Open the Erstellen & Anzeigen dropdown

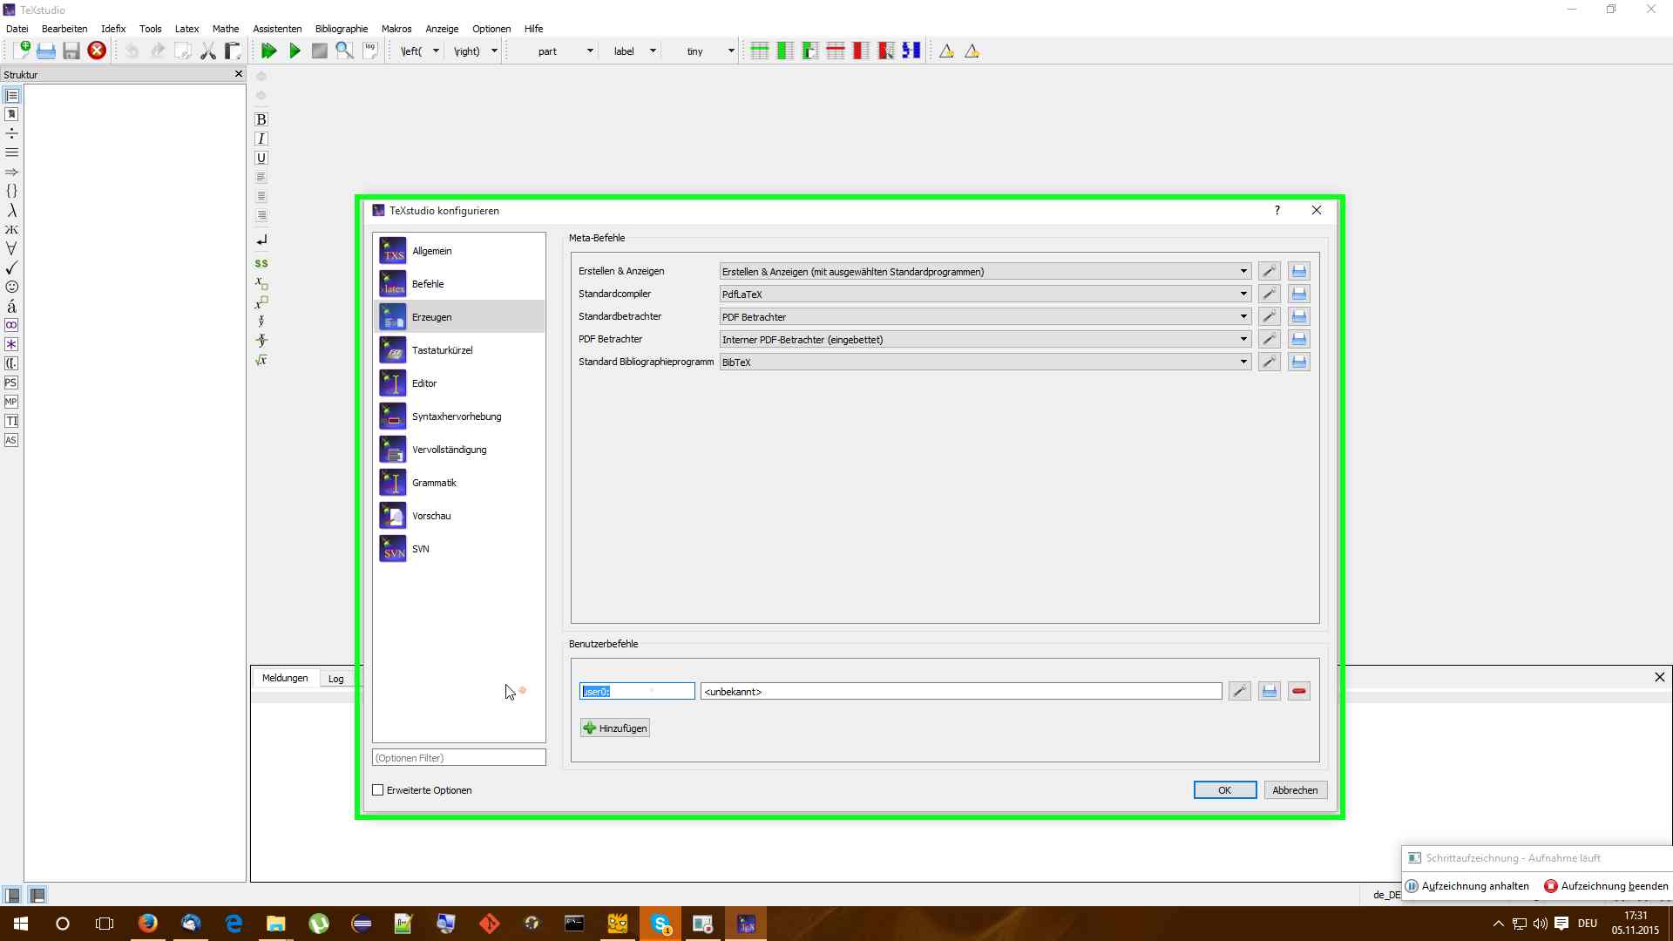986,271
